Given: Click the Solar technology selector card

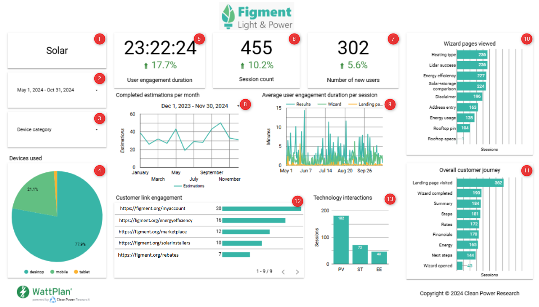Looking at the screenshot, I should click(57, 50).
